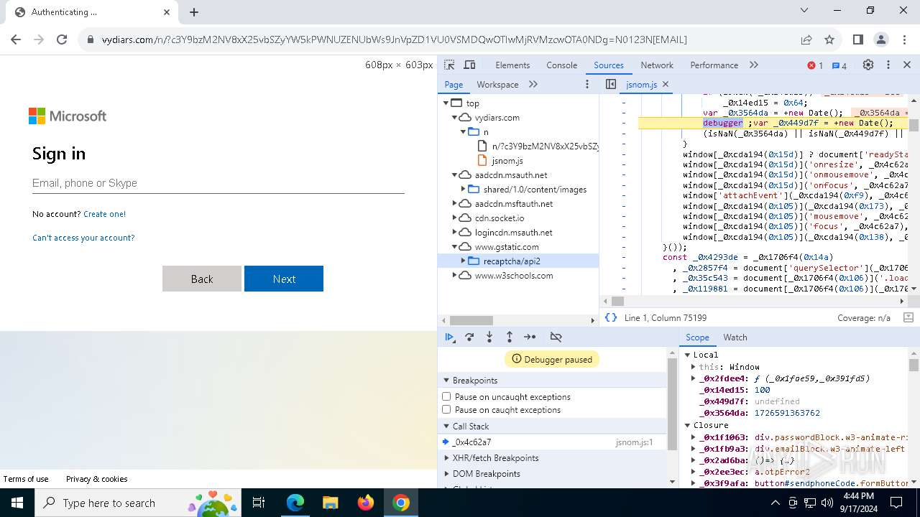Open the Network tab
Screen dimensions: 920x517
click(x=657, y=65)
